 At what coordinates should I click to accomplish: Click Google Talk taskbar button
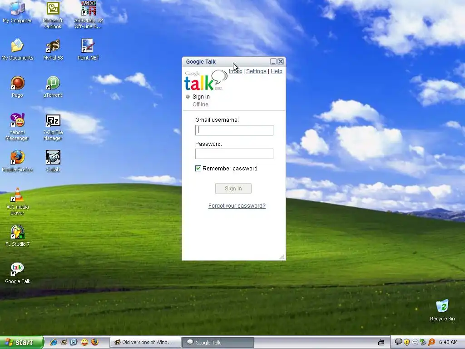[218, 342]
